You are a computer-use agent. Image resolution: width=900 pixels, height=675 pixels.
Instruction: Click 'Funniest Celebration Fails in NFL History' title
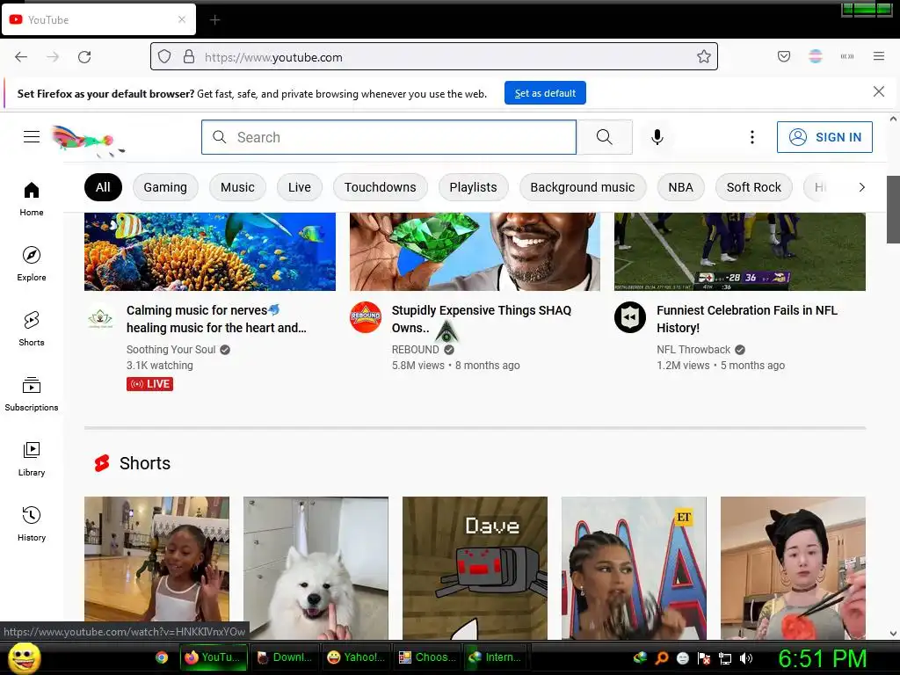click(747, 319)
